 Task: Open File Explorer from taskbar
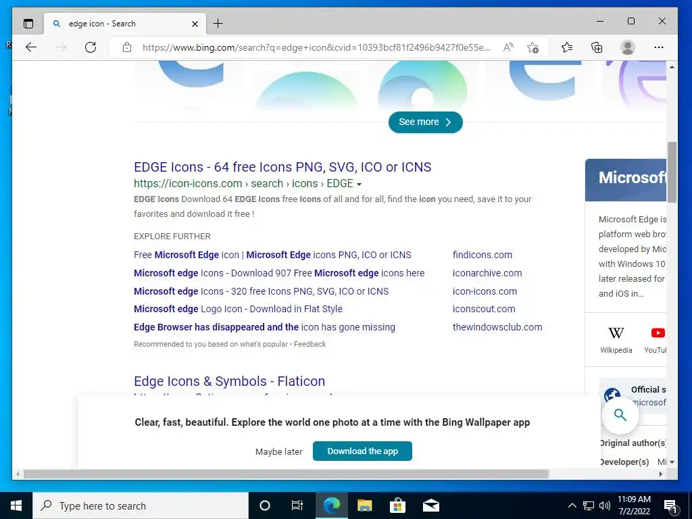click(x=364, y=505)
